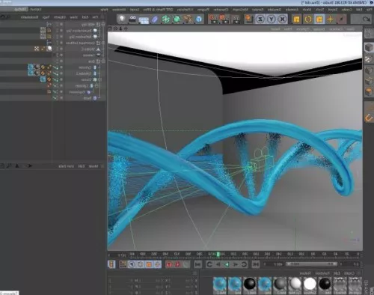Open the purple deformer objects icon
The height and width of the screenshot is (295, 374).
155,19
